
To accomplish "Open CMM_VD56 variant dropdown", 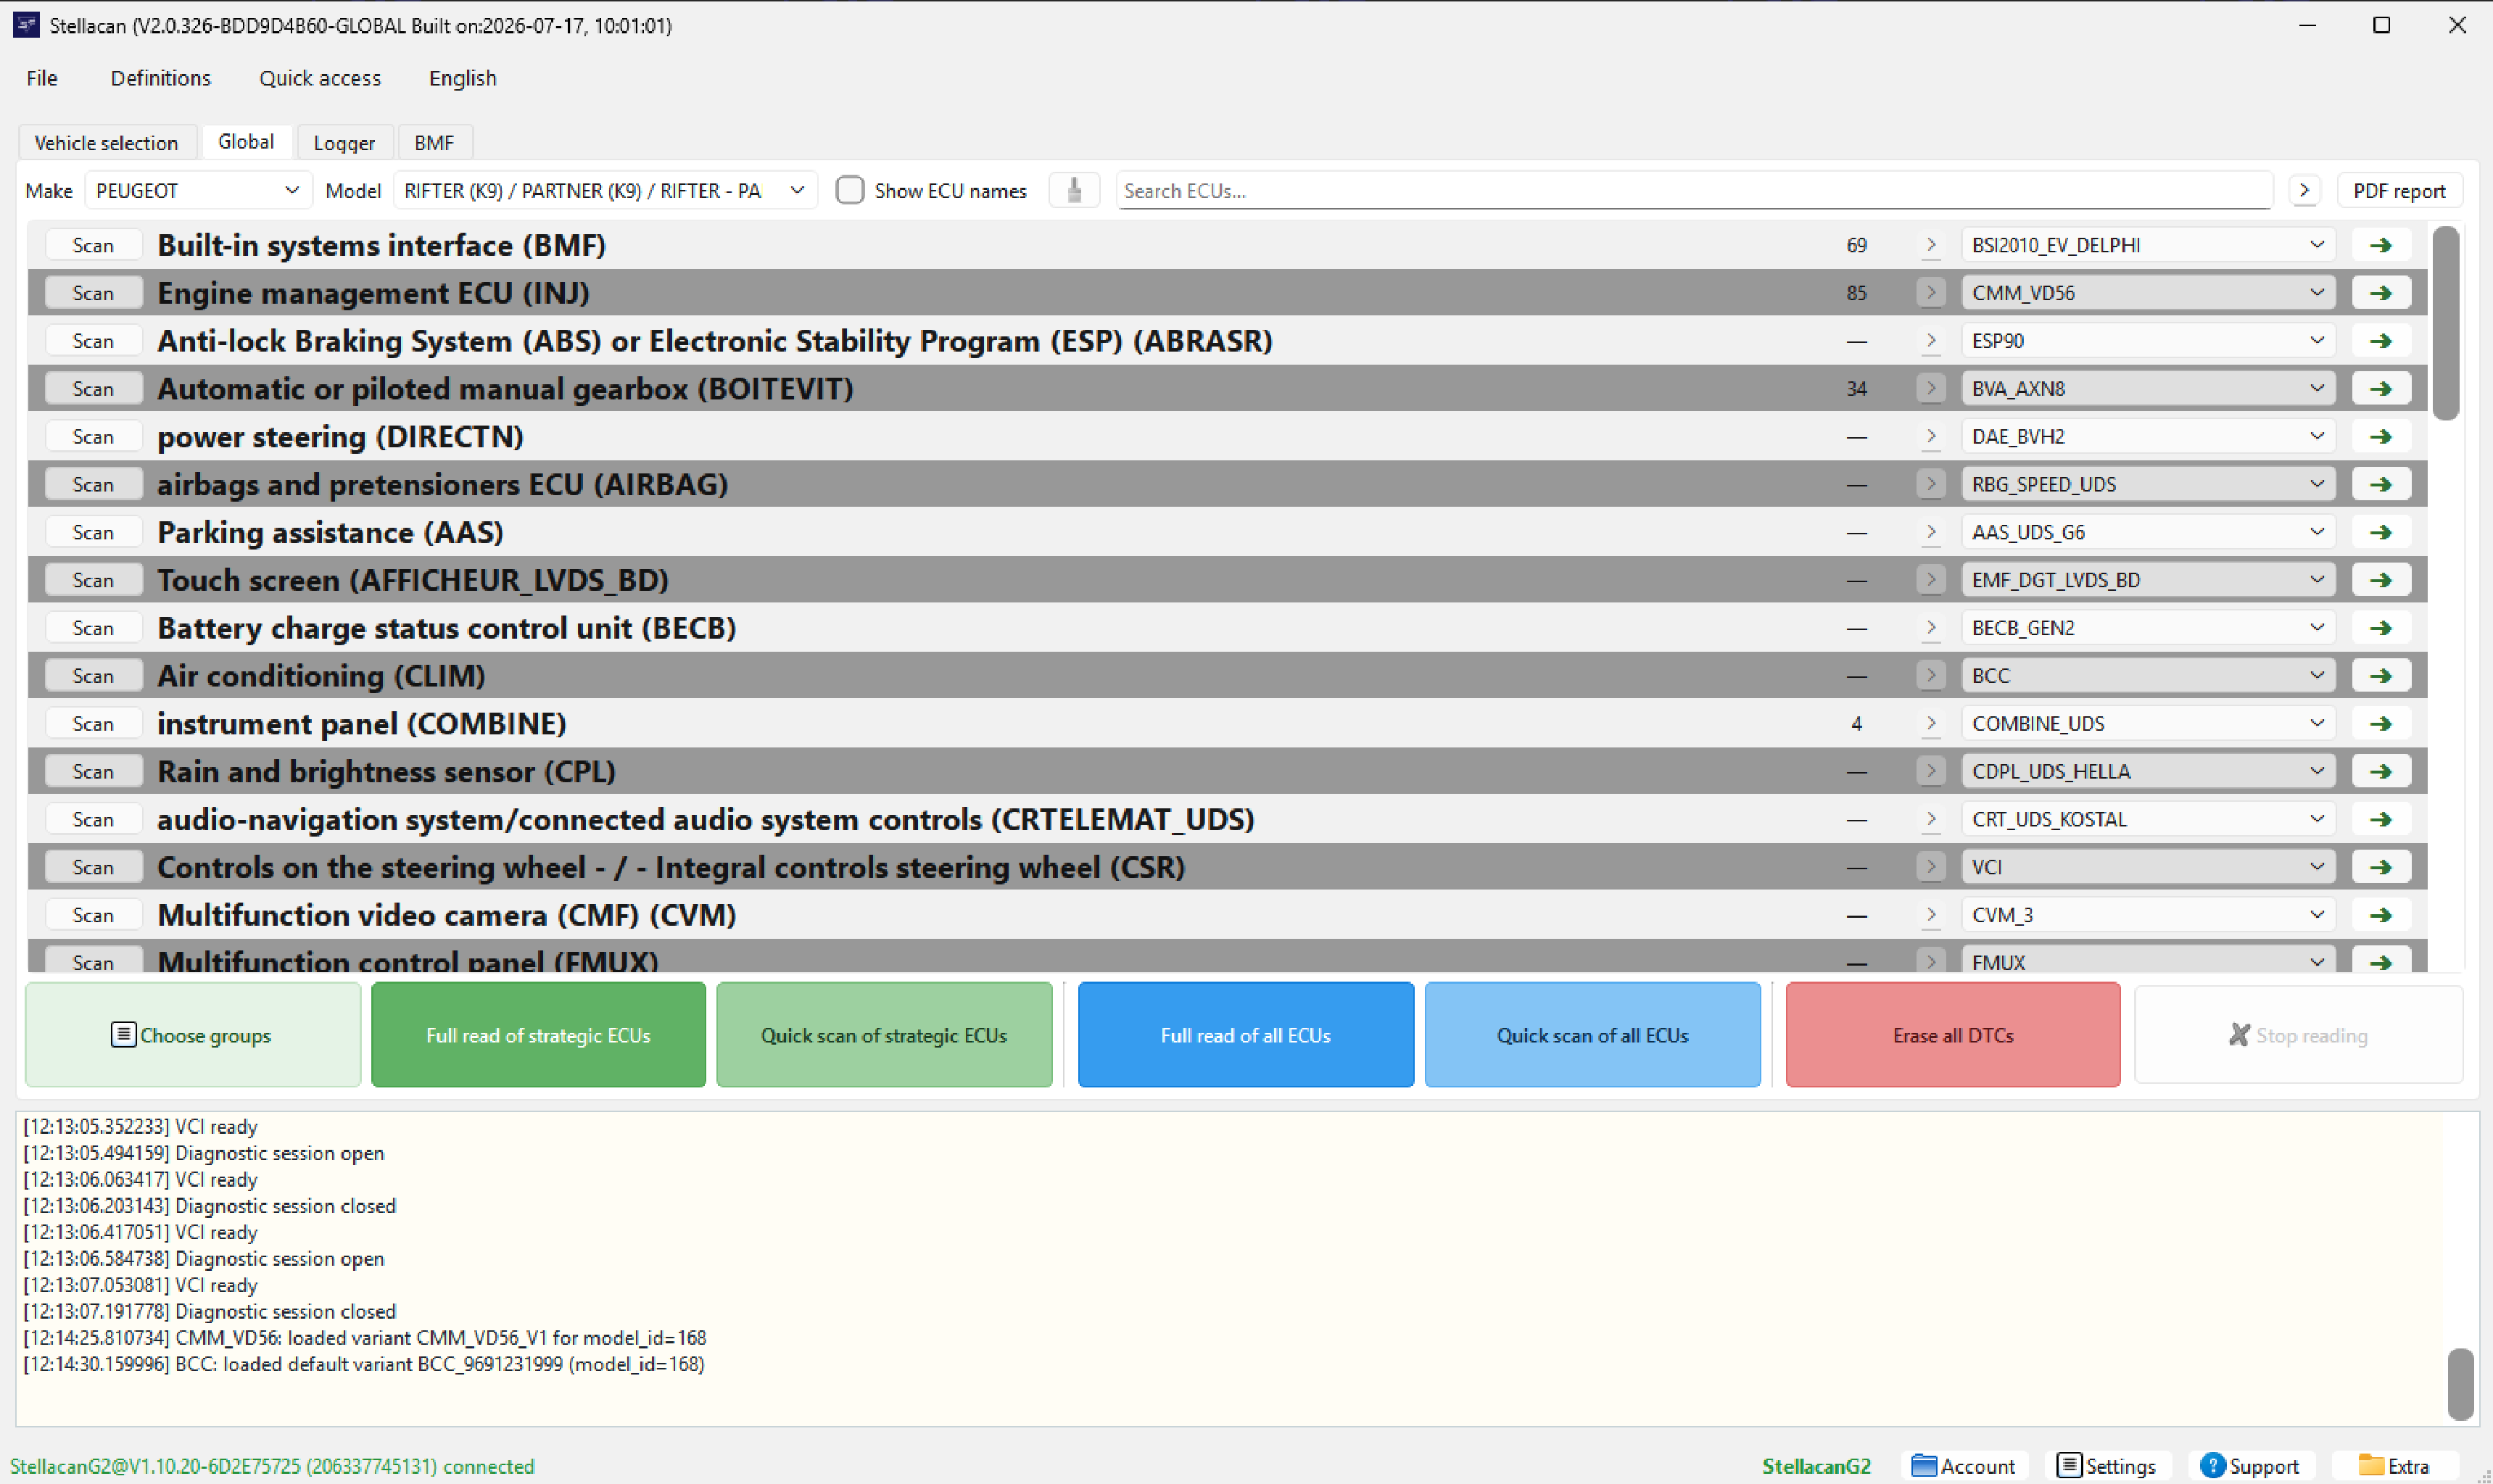I will [x=2147, y=293].
